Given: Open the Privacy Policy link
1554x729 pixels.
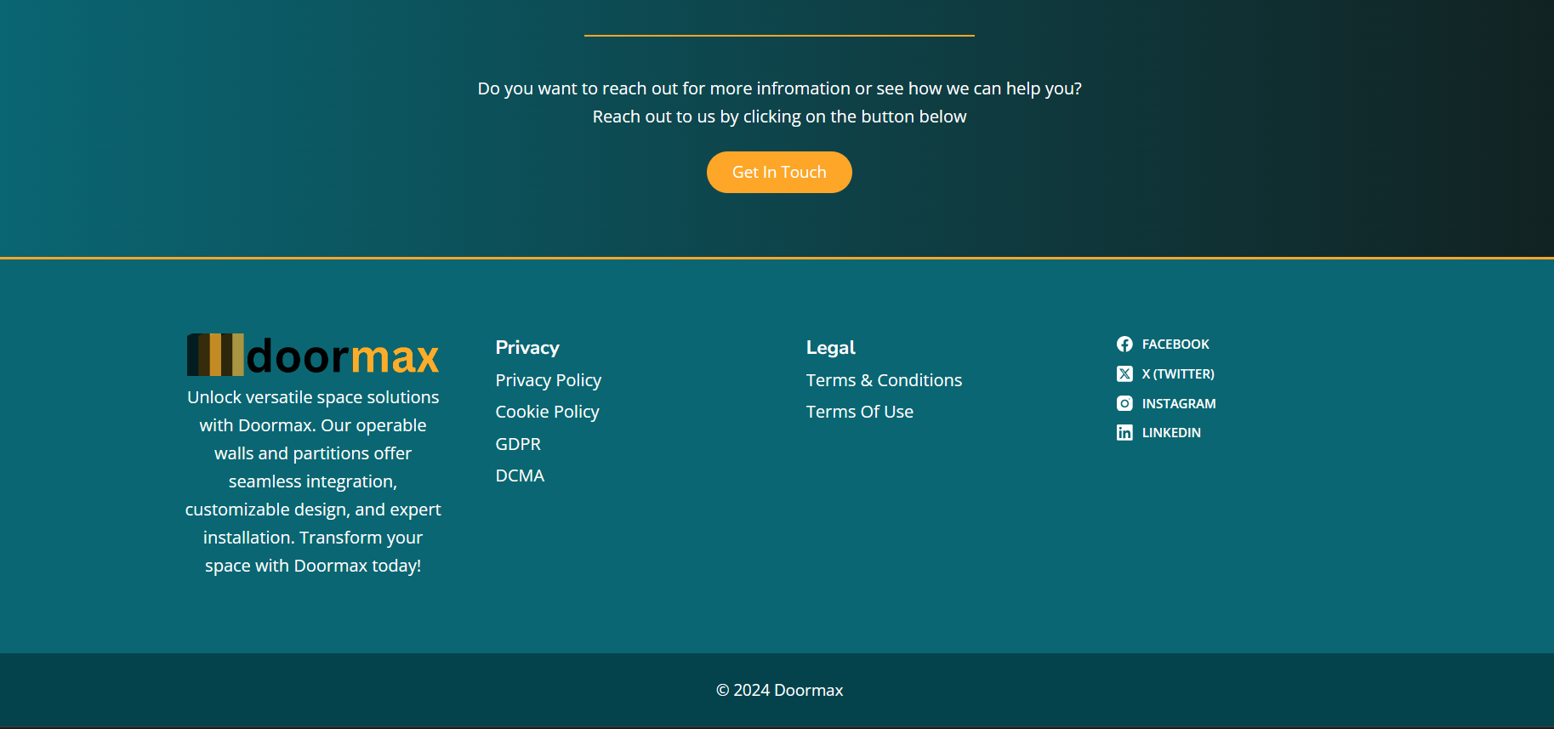Looking at the screenshot, I should coord(548,380).
